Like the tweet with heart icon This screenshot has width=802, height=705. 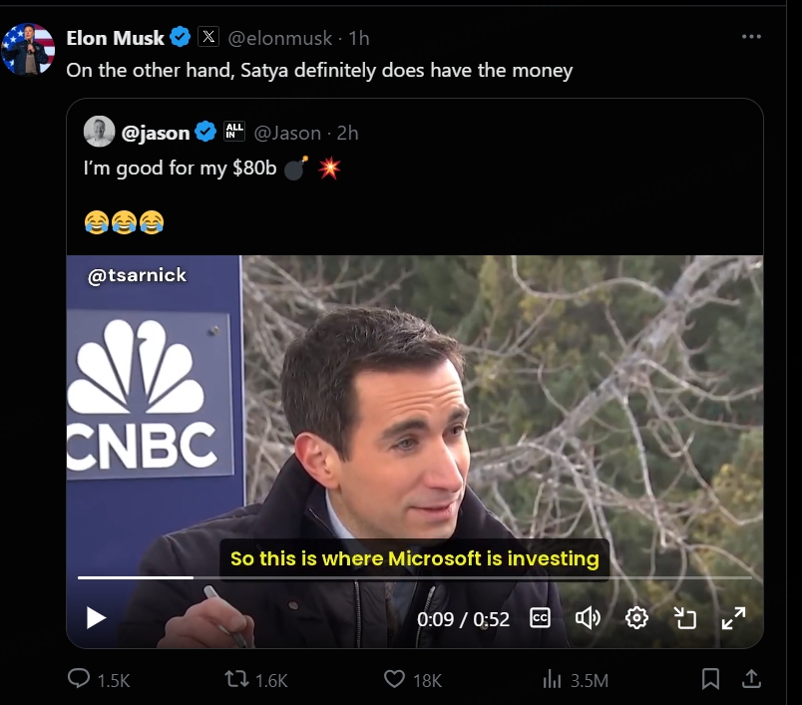(x=395, y=679)
